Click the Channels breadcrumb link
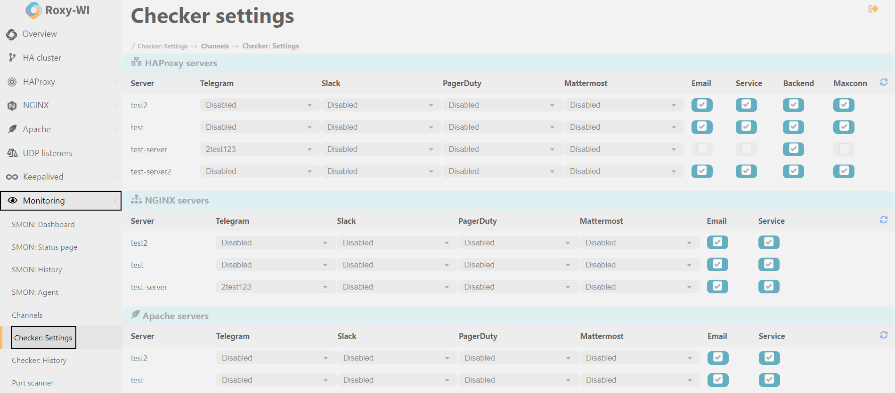This screenshot has height=393, width=895. [x=215, y=46]
